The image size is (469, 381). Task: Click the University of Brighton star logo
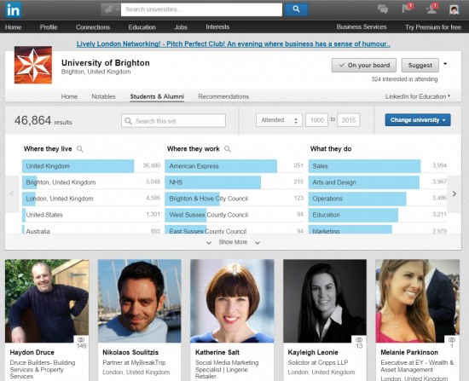pos(33,65)
